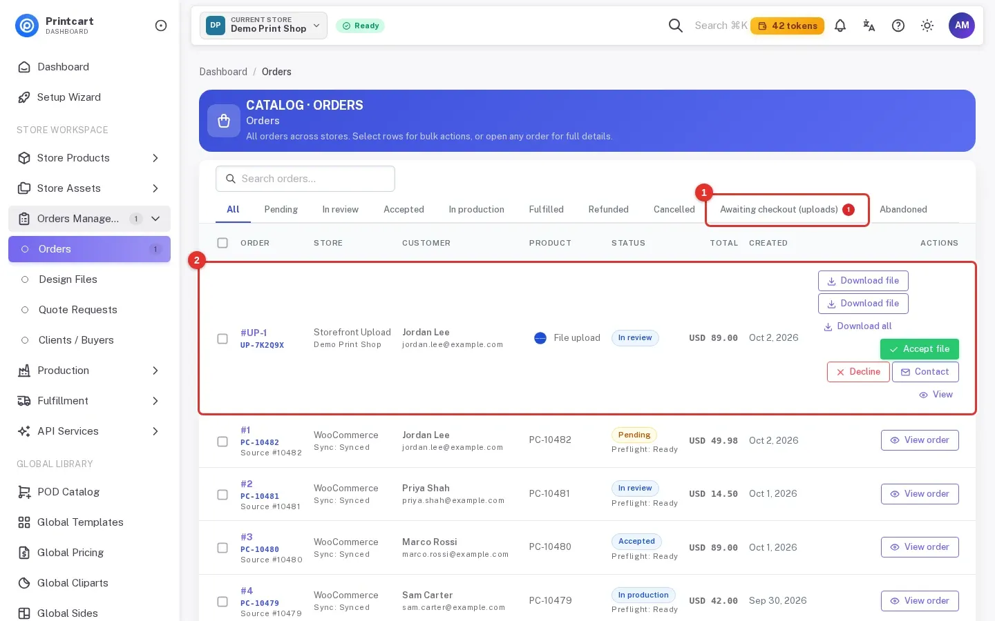Switch to the Abandoned tab
The width and height of the screenshot is (995, 621).
point(903,210)
